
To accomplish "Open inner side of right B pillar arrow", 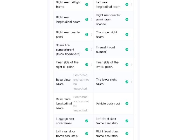I will click(91, 64).
